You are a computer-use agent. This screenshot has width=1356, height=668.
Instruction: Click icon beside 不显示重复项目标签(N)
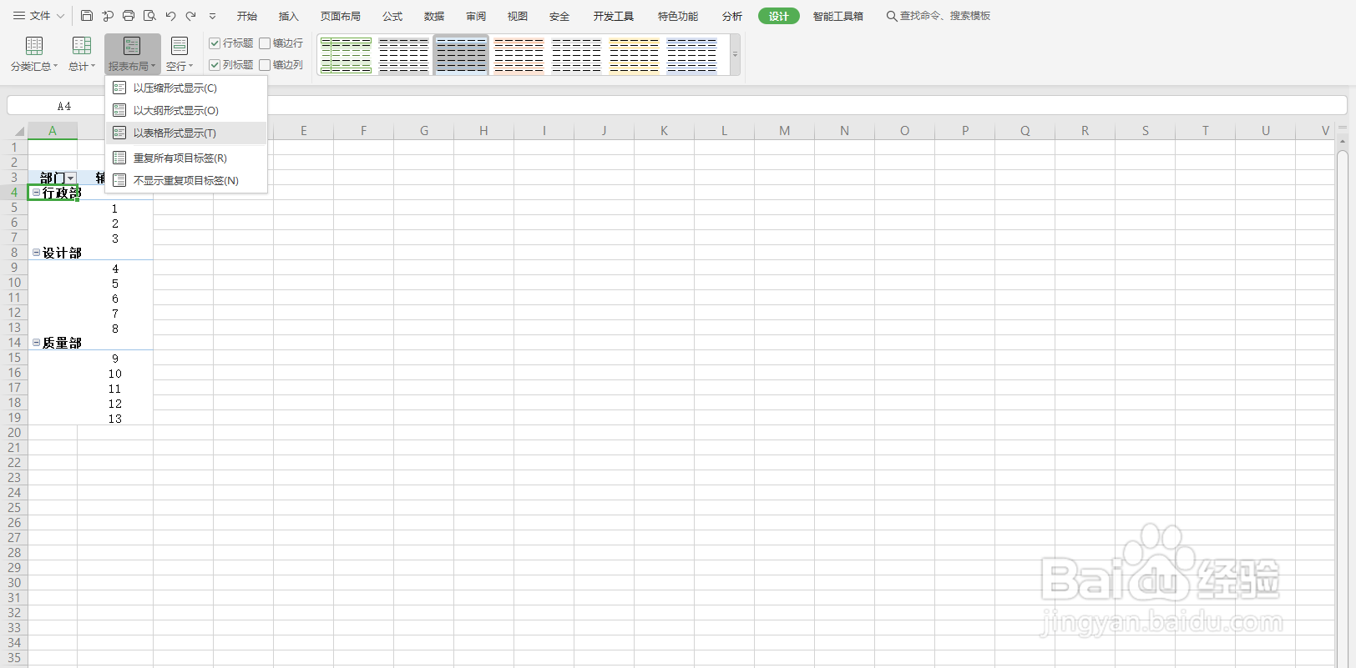(x=119, y=180)
